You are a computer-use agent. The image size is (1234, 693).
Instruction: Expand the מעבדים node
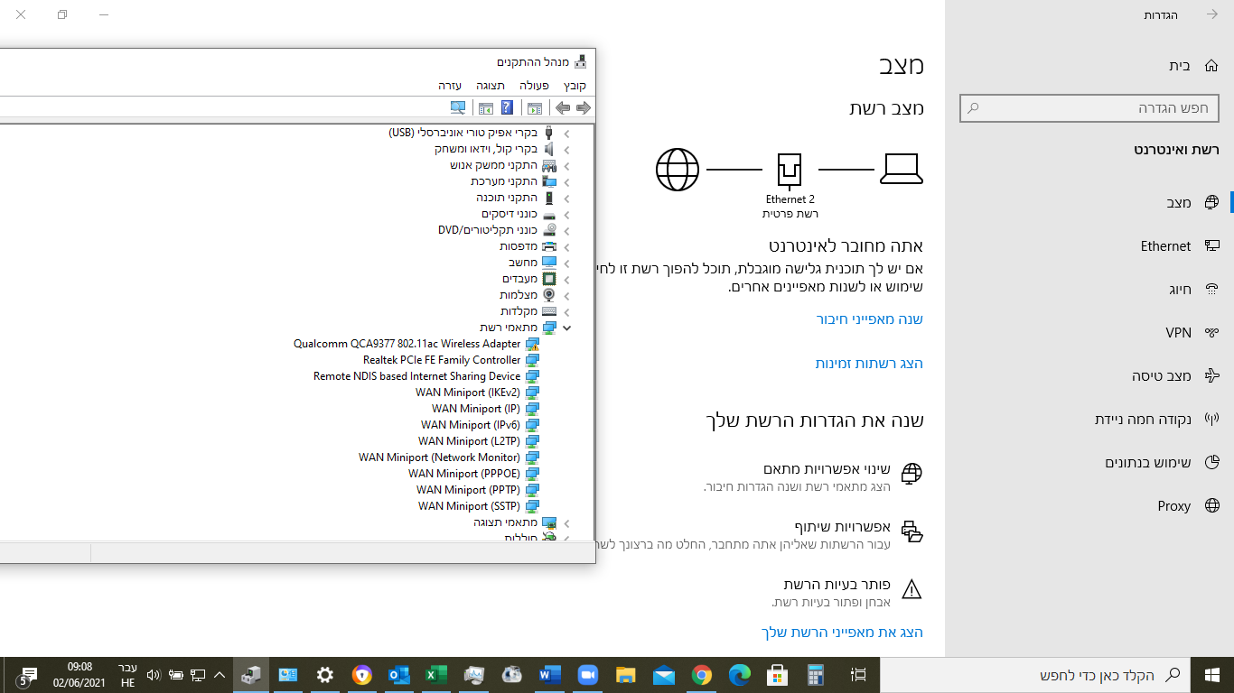click(567, 279)
